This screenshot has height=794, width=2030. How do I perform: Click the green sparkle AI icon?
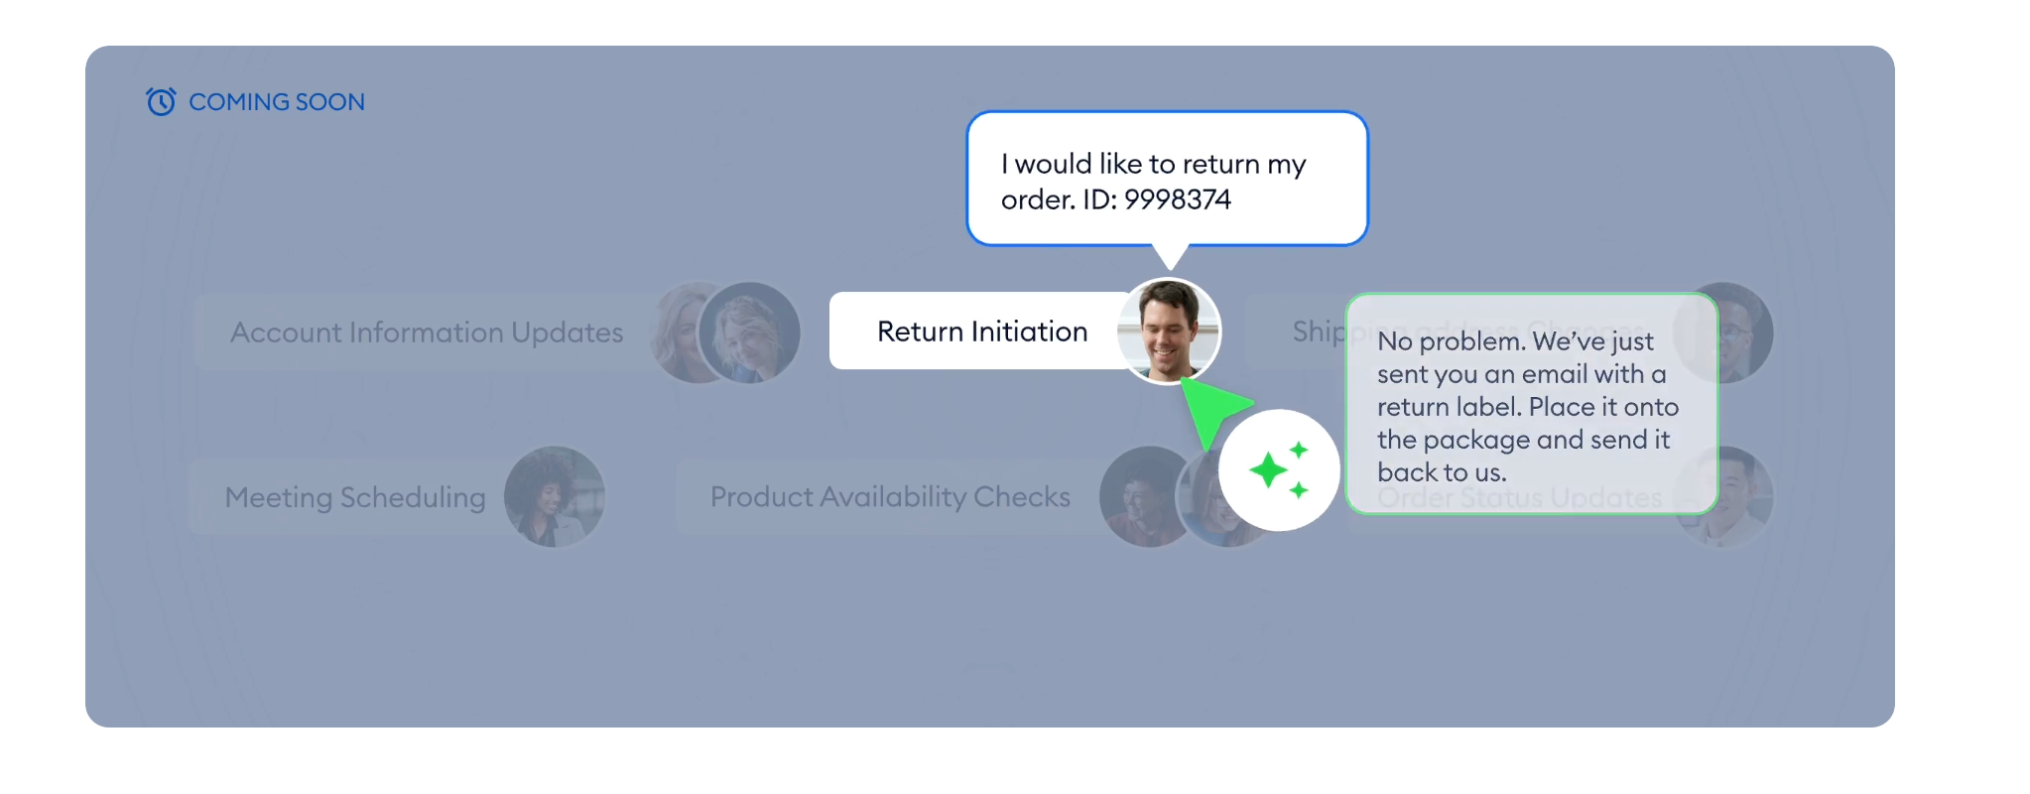click(x=1279, y=469)
